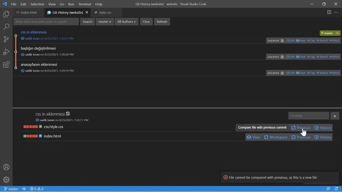Click the error icon in notification toast
Viewport: 342px width, 192px height.
226,178
